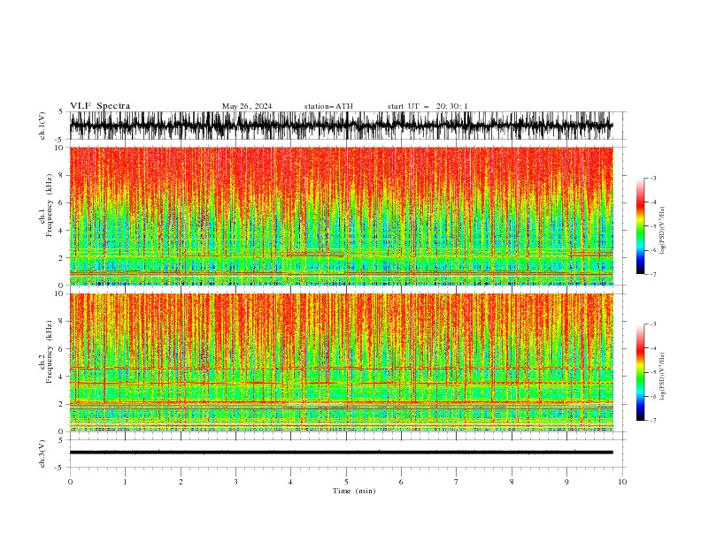
Task: Click the "8" kHz tick of ch.2 spectrogram
Action: (x=62, y=322)
